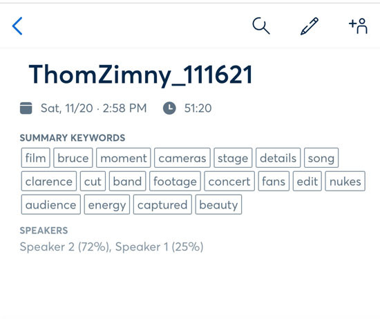The height and width of the screenshot is (319, 380).
Task: Pick the "concert" keyword tag
Action: [x=229, y=181]
